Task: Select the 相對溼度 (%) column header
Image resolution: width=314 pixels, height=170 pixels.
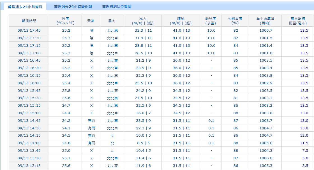Action: click(x=235, y=20)
